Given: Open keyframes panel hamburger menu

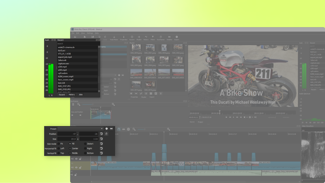Looking at the screenshot, I should tap(73, 104).
